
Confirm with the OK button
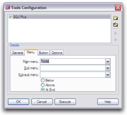click(19, 102)
